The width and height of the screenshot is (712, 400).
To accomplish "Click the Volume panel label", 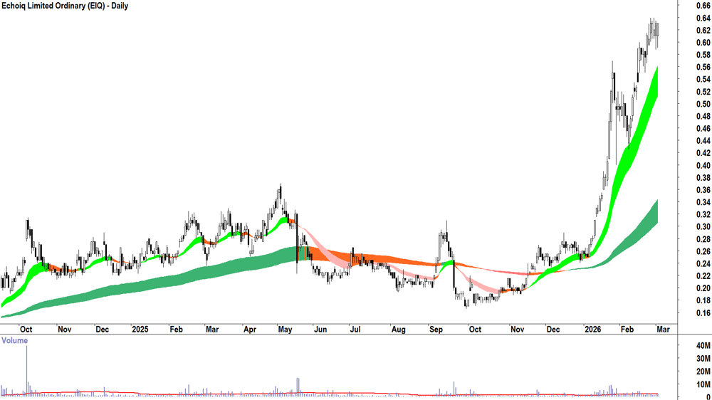I will pyautogui.click(x=14, y=340).
